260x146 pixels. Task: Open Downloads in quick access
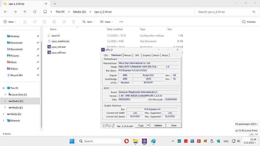pyautogui.click(x=16, y=43)
